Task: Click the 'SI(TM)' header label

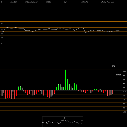Action: click(x=48, y=2)
